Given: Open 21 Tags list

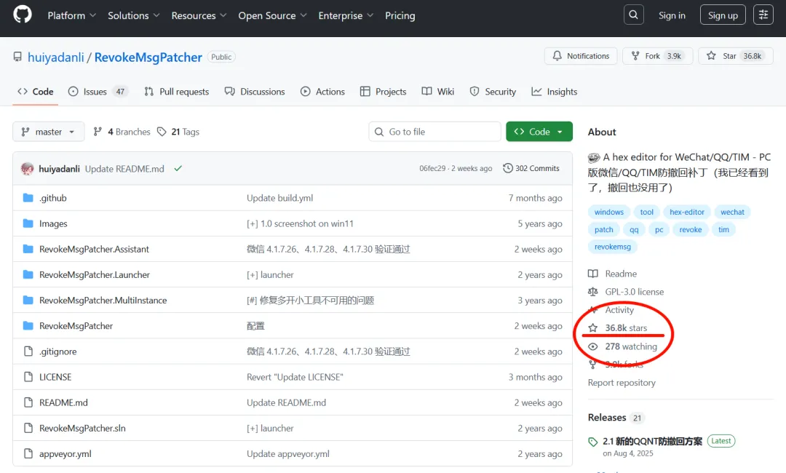Looking at the screenshot, I should pyautogui.click(x=178, y=132).
